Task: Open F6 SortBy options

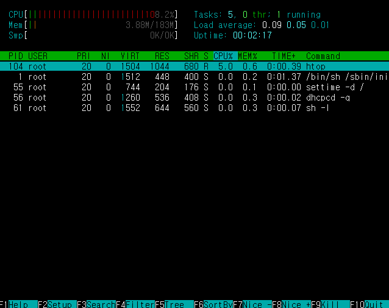Action: click(213, 304)
